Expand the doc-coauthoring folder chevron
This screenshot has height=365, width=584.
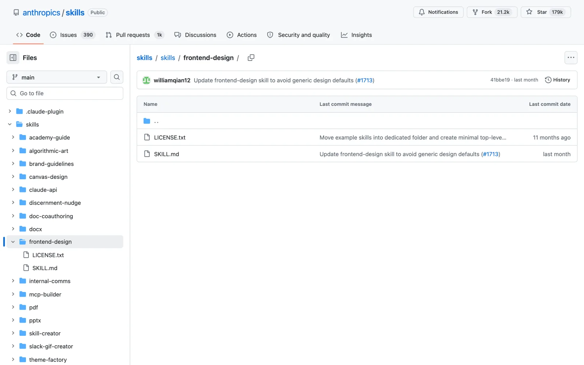[13, 216]
